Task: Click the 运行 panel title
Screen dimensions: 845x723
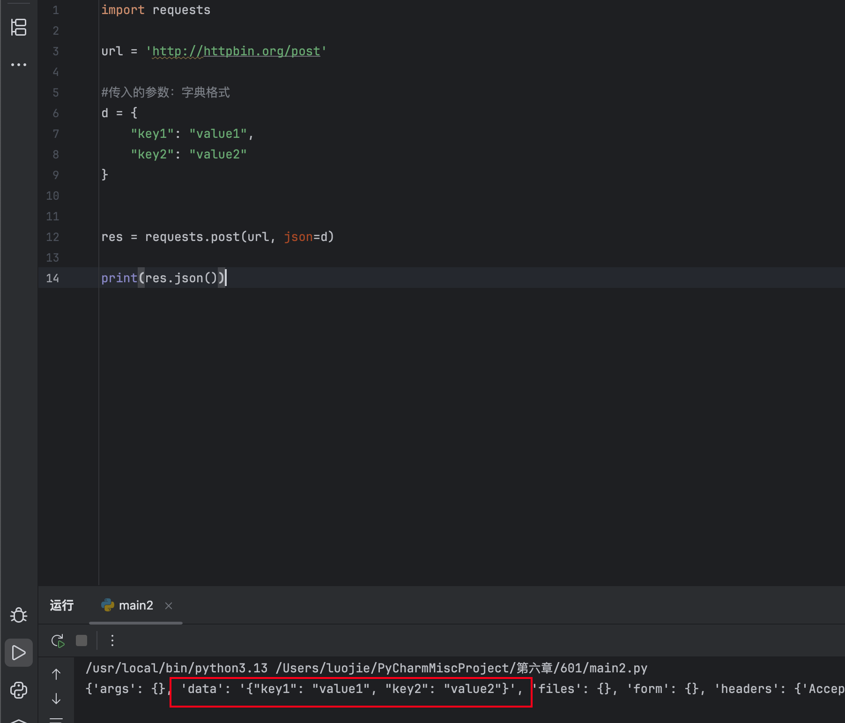Action: [62, 605]
